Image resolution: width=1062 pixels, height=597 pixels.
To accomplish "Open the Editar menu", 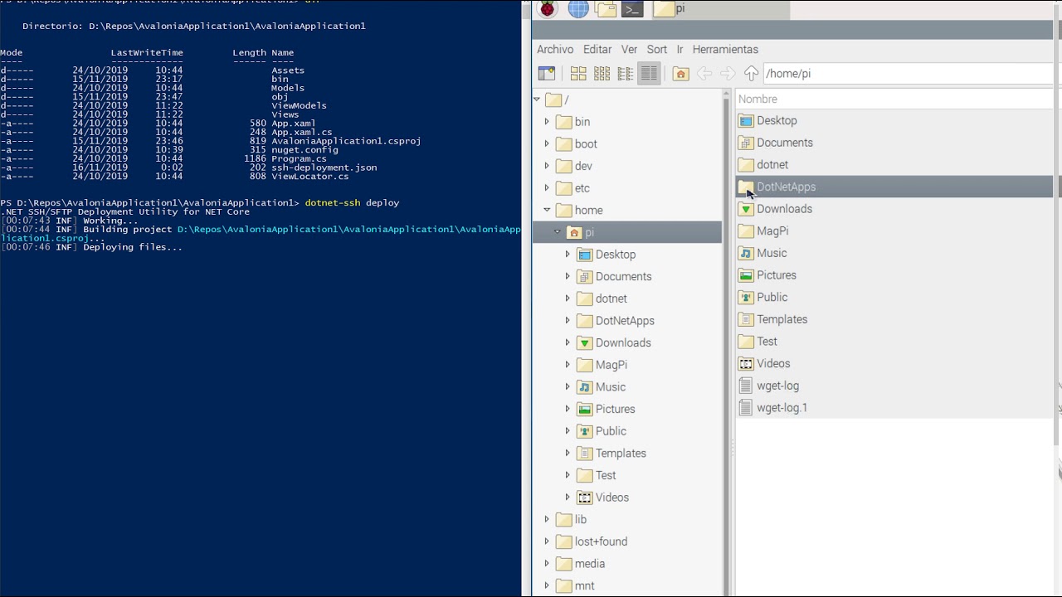I will 597,49.
